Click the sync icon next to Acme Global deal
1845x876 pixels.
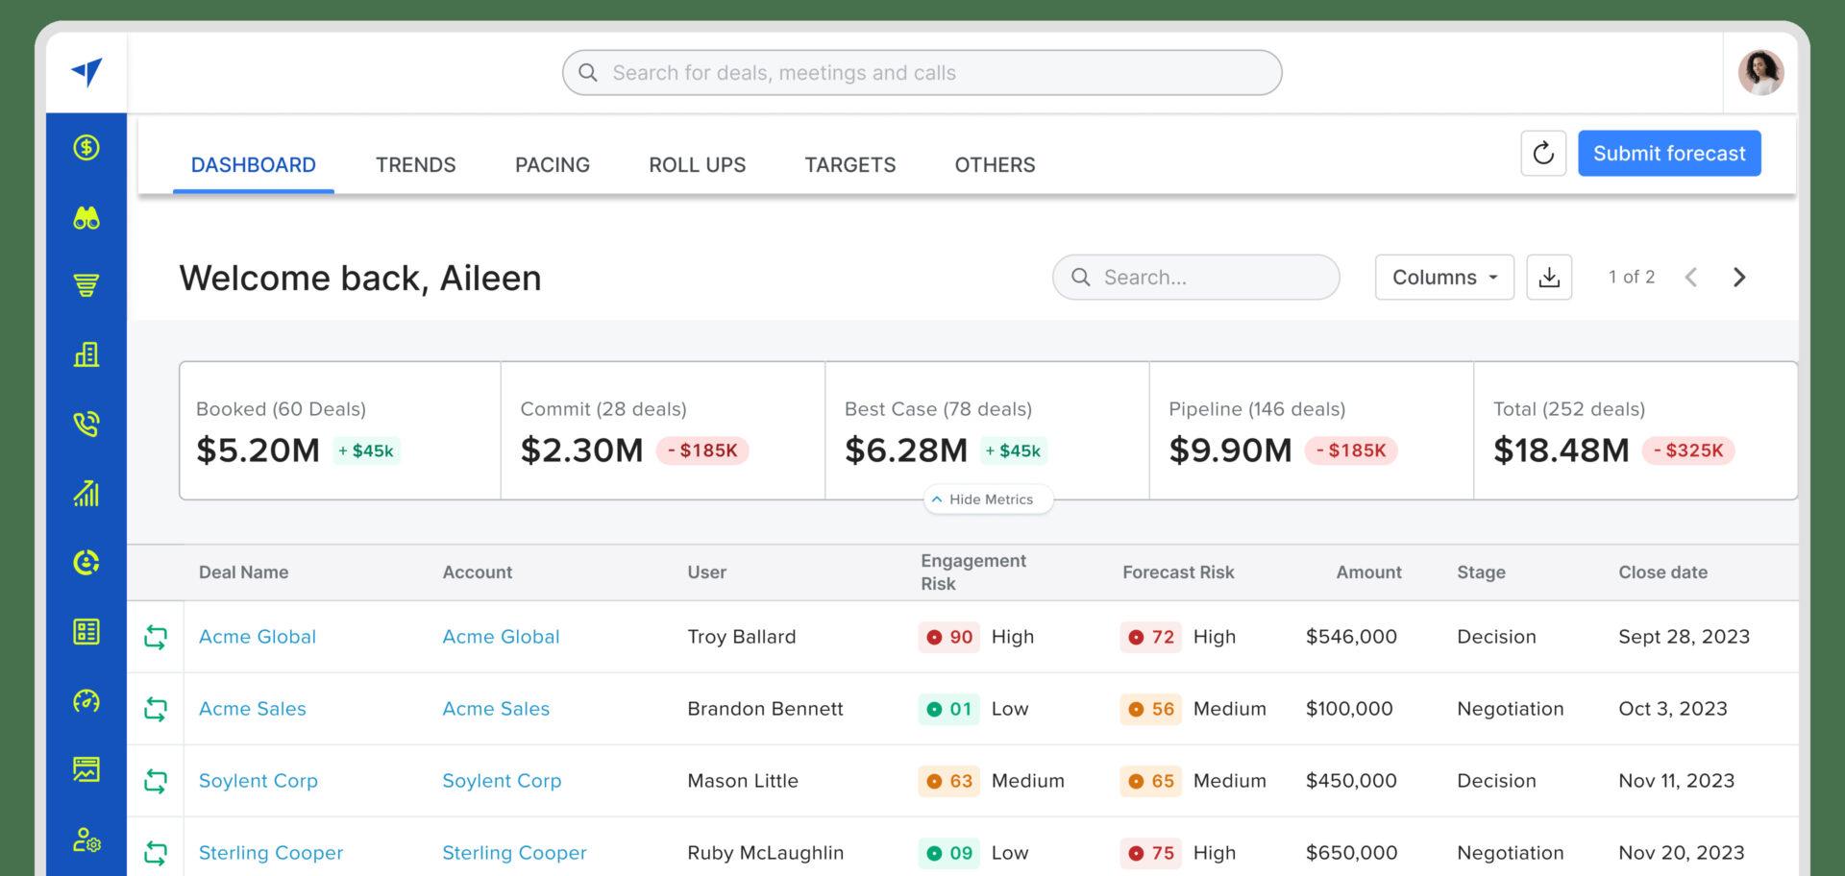pos(156,636)
